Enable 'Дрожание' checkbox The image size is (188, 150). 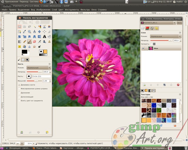click(19, 93)
